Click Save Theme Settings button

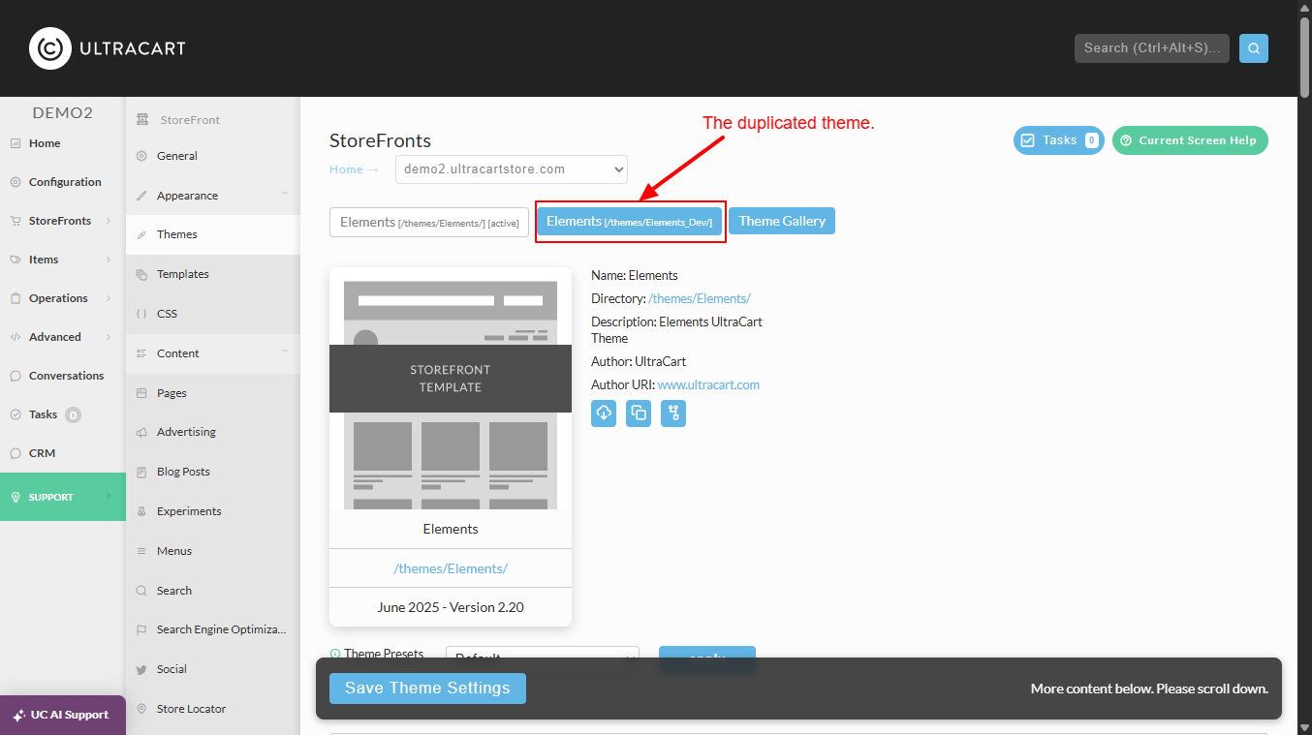[x=427, y=689]
